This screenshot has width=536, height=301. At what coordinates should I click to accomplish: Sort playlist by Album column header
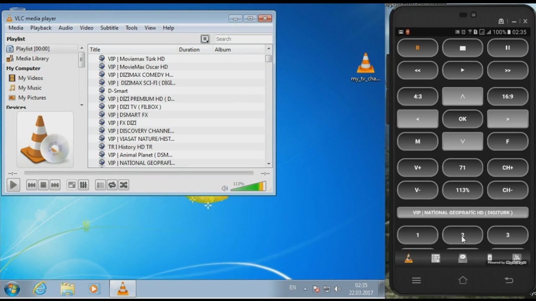[x=239, y=49]
